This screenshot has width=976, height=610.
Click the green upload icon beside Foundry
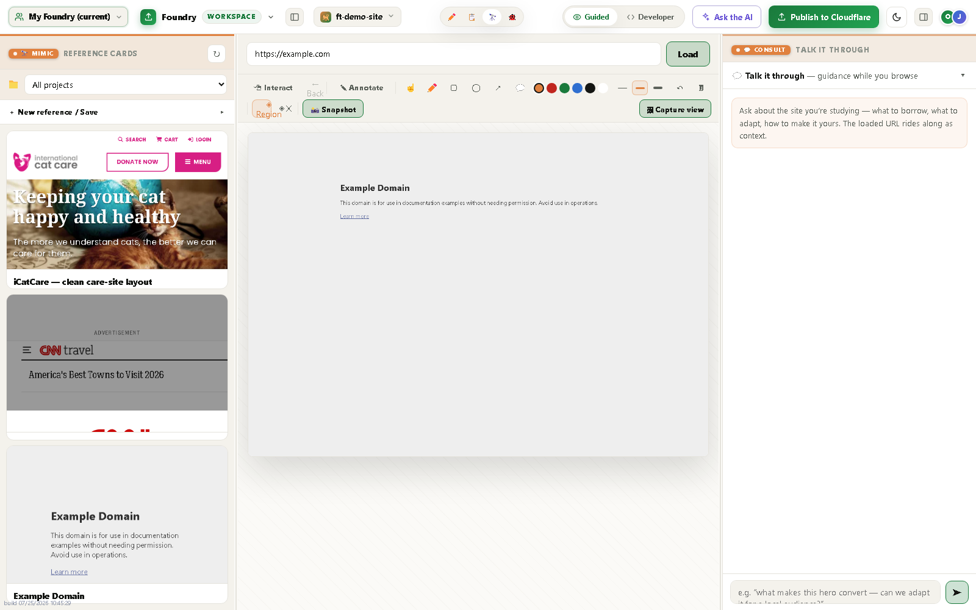(x=148, y=17)
